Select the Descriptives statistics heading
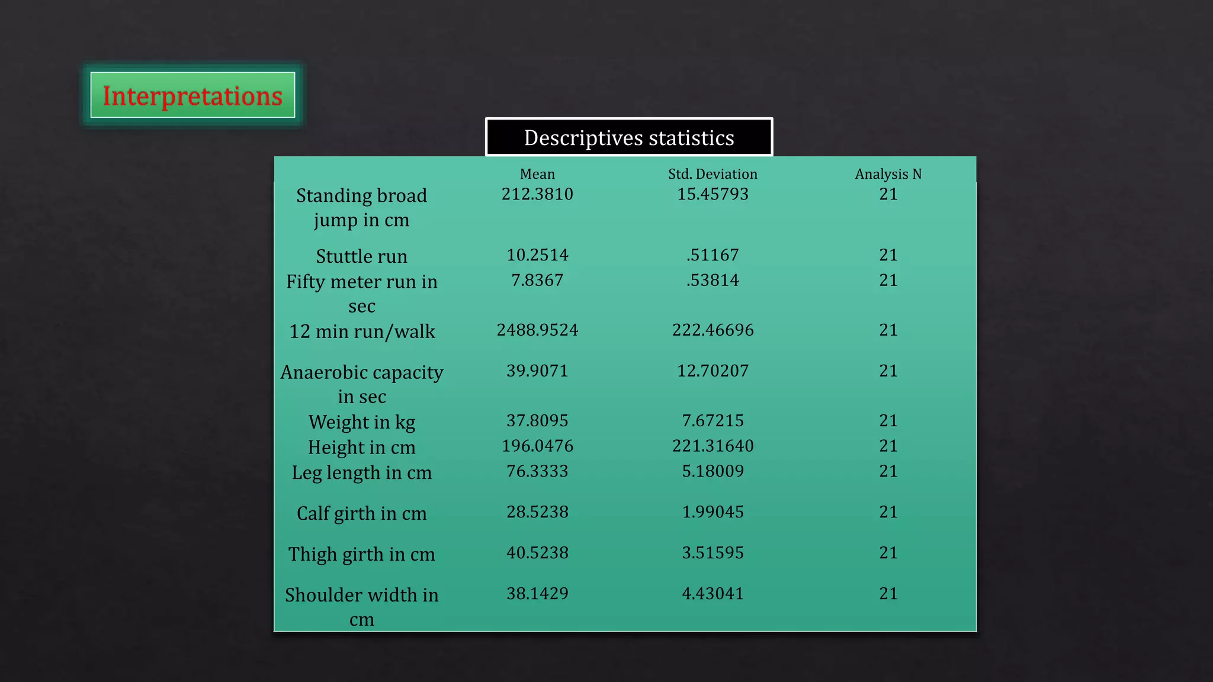 pos(629,137)
